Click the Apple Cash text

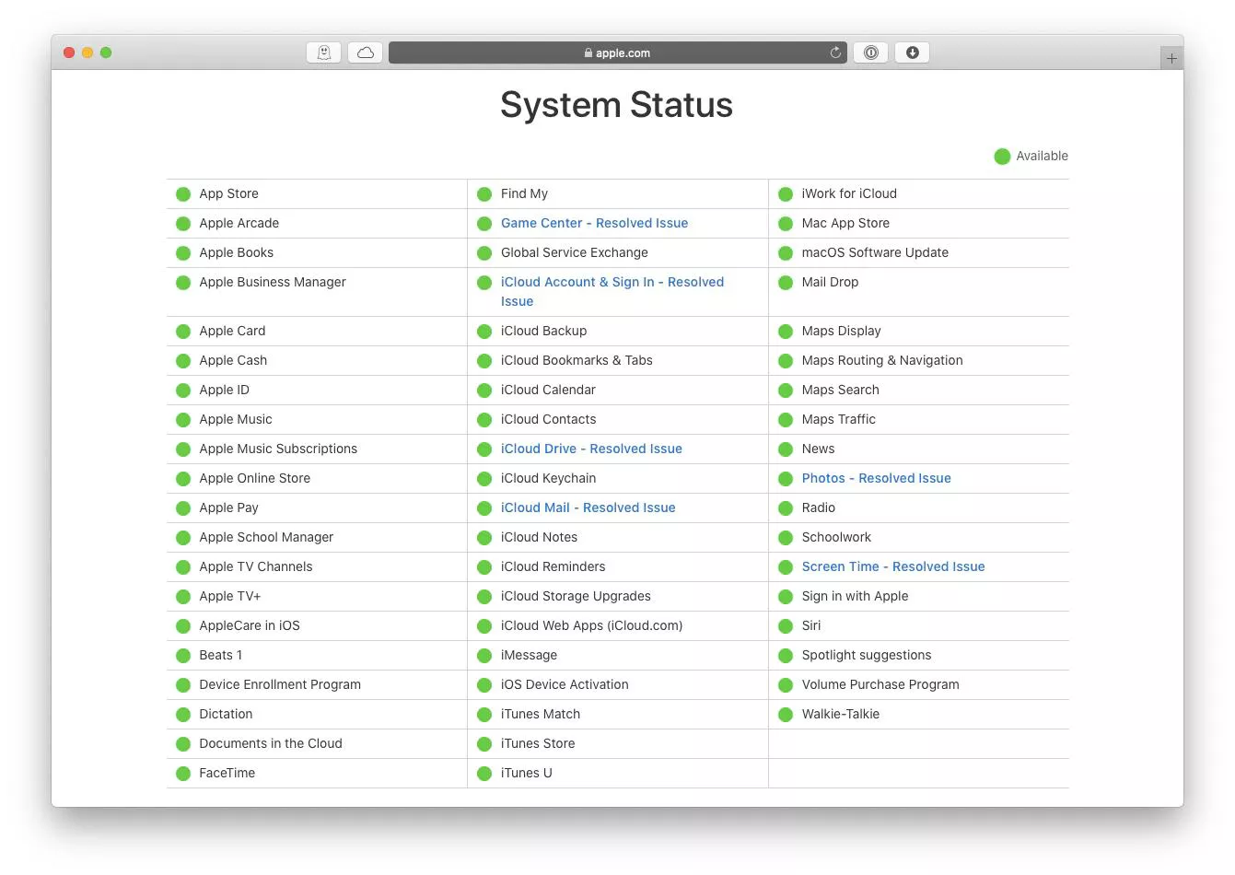click(233, 360)
